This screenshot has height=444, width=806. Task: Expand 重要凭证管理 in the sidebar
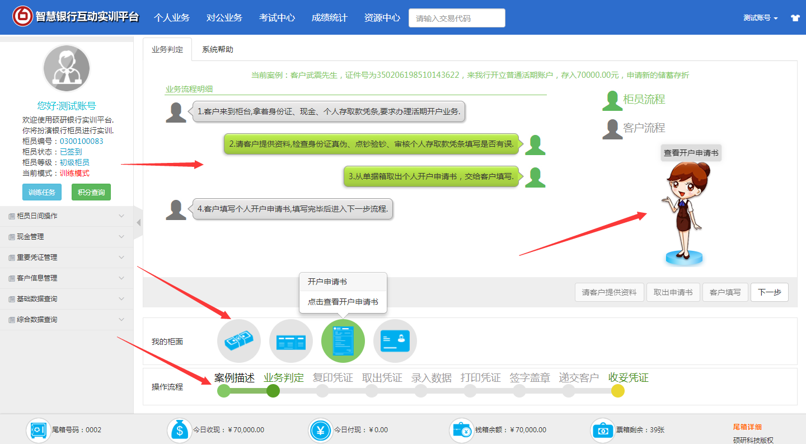67,258
